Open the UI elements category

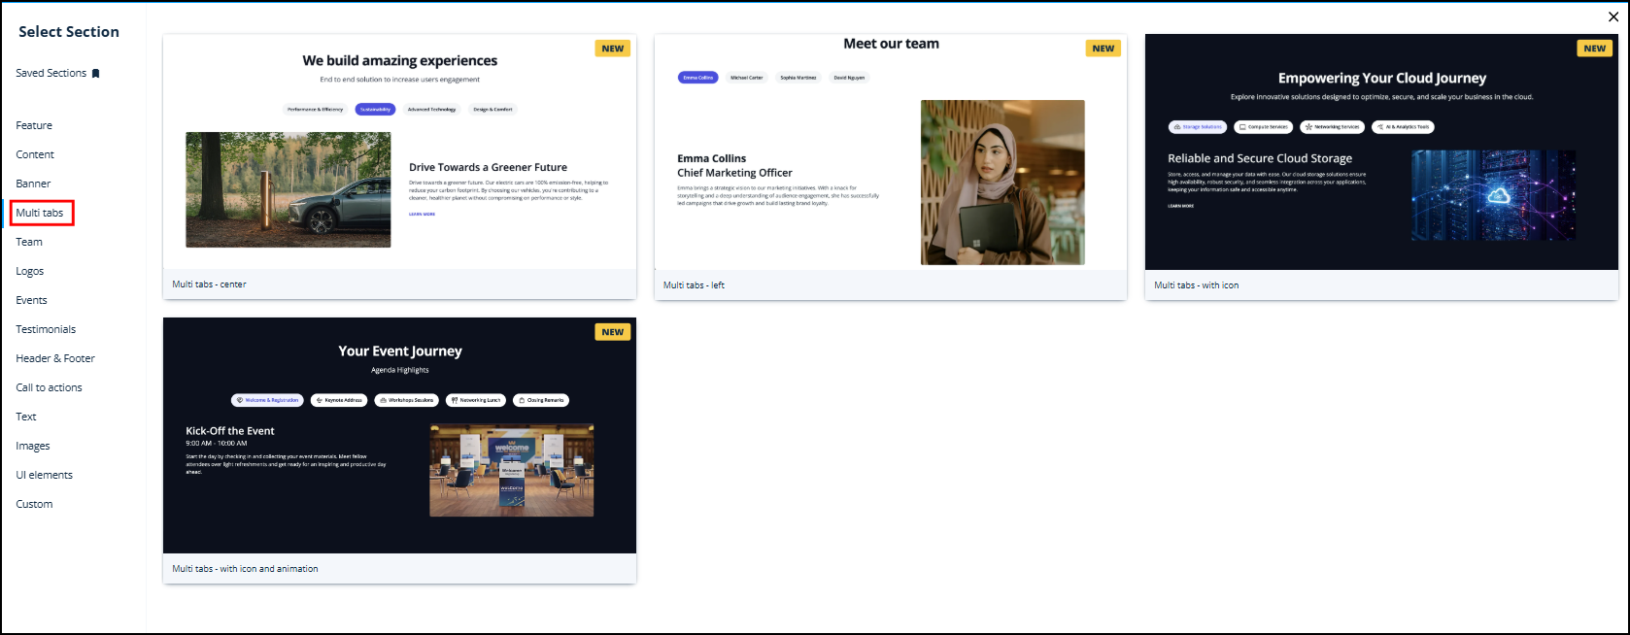[x=44, y=475]
